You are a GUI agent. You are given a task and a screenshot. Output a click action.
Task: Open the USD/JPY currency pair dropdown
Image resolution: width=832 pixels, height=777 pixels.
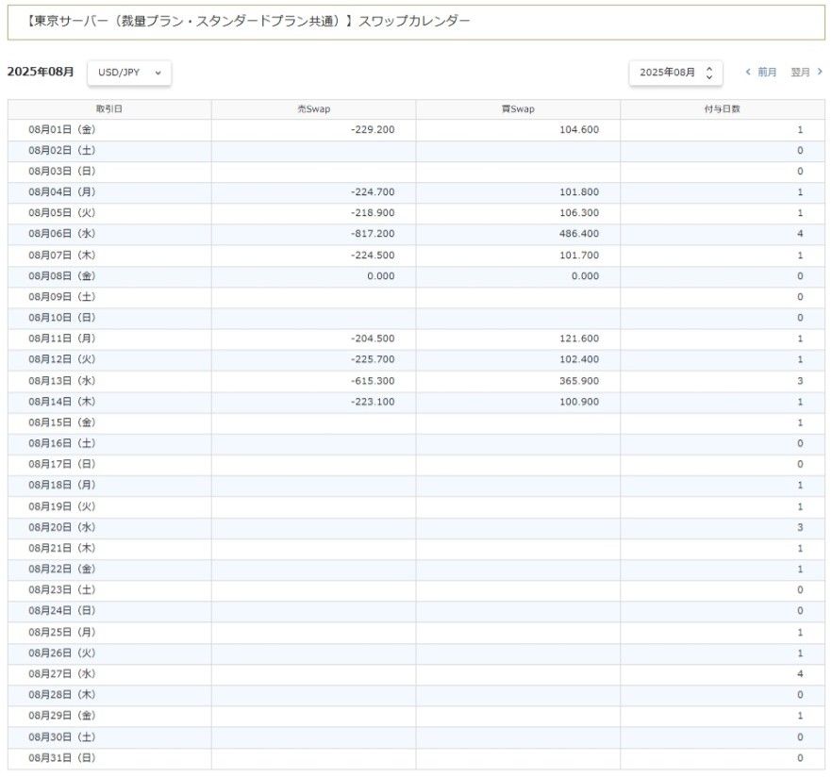(x=129, y=73)
